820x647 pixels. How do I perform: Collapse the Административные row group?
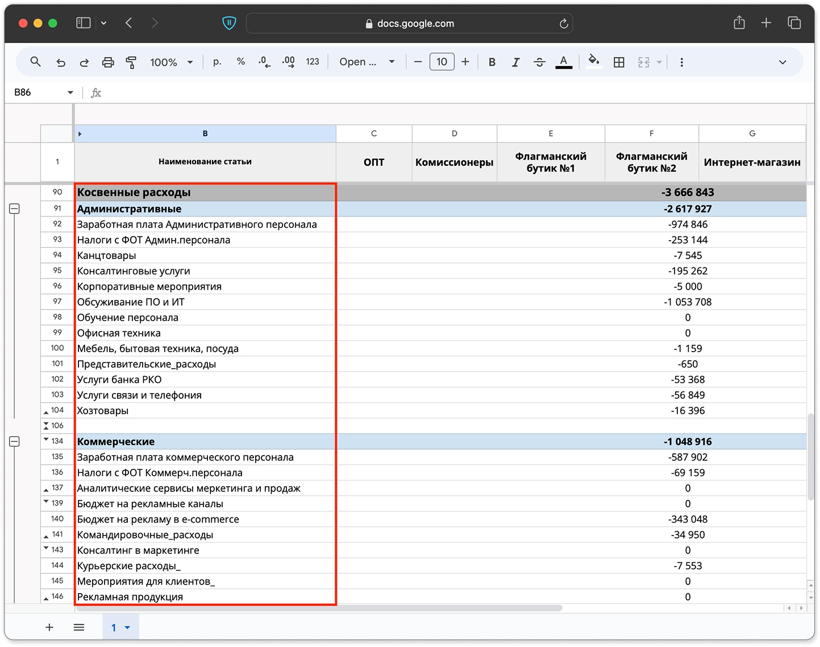tap(15, 208)
